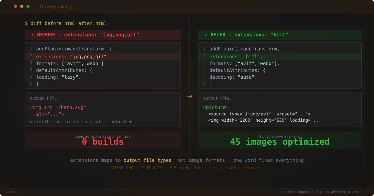Click the yellow window dot
This screenshot has height=196, width=374.
pos(22,6)
